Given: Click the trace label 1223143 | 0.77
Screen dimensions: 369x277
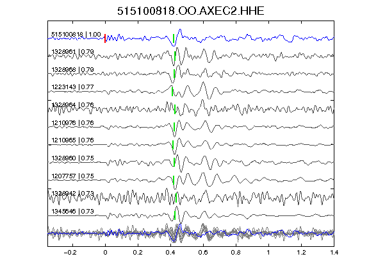Looking at the screenshot, I should [x=72, y=87].
